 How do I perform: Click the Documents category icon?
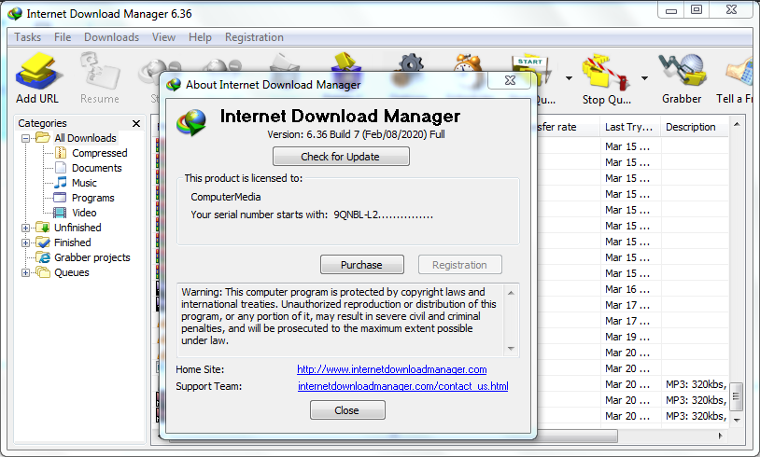pos(61,168)
